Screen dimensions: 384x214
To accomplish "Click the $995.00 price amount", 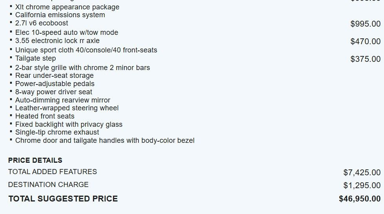I will (365, 24).
